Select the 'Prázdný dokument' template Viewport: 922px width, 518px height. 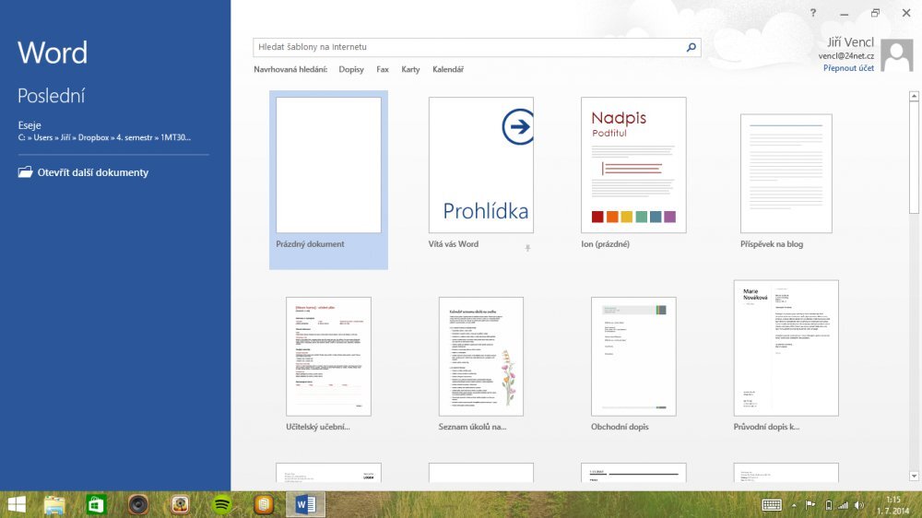tap(329, 166)
